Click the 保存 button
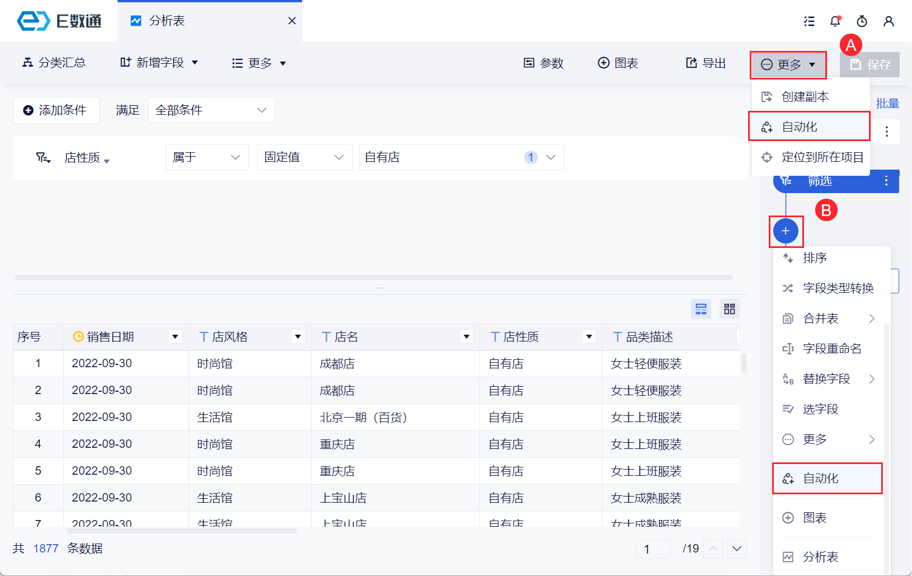The height and width of the screenshot is (576, 912). click(869, 65)
